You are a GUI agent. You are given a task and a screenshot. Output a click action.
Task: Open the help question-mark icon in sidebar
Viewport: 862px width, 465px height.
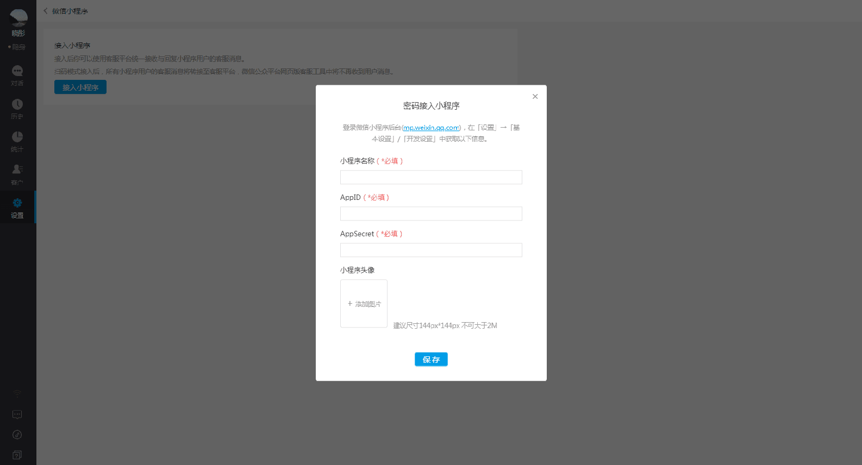click(x=17, y=455)
